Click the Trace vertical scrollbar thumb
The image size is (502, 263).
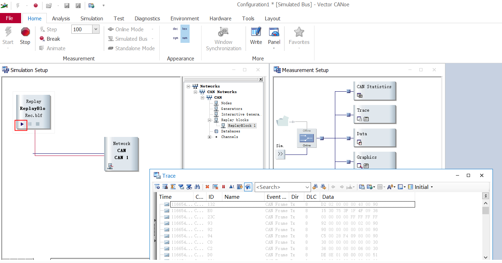485,210
